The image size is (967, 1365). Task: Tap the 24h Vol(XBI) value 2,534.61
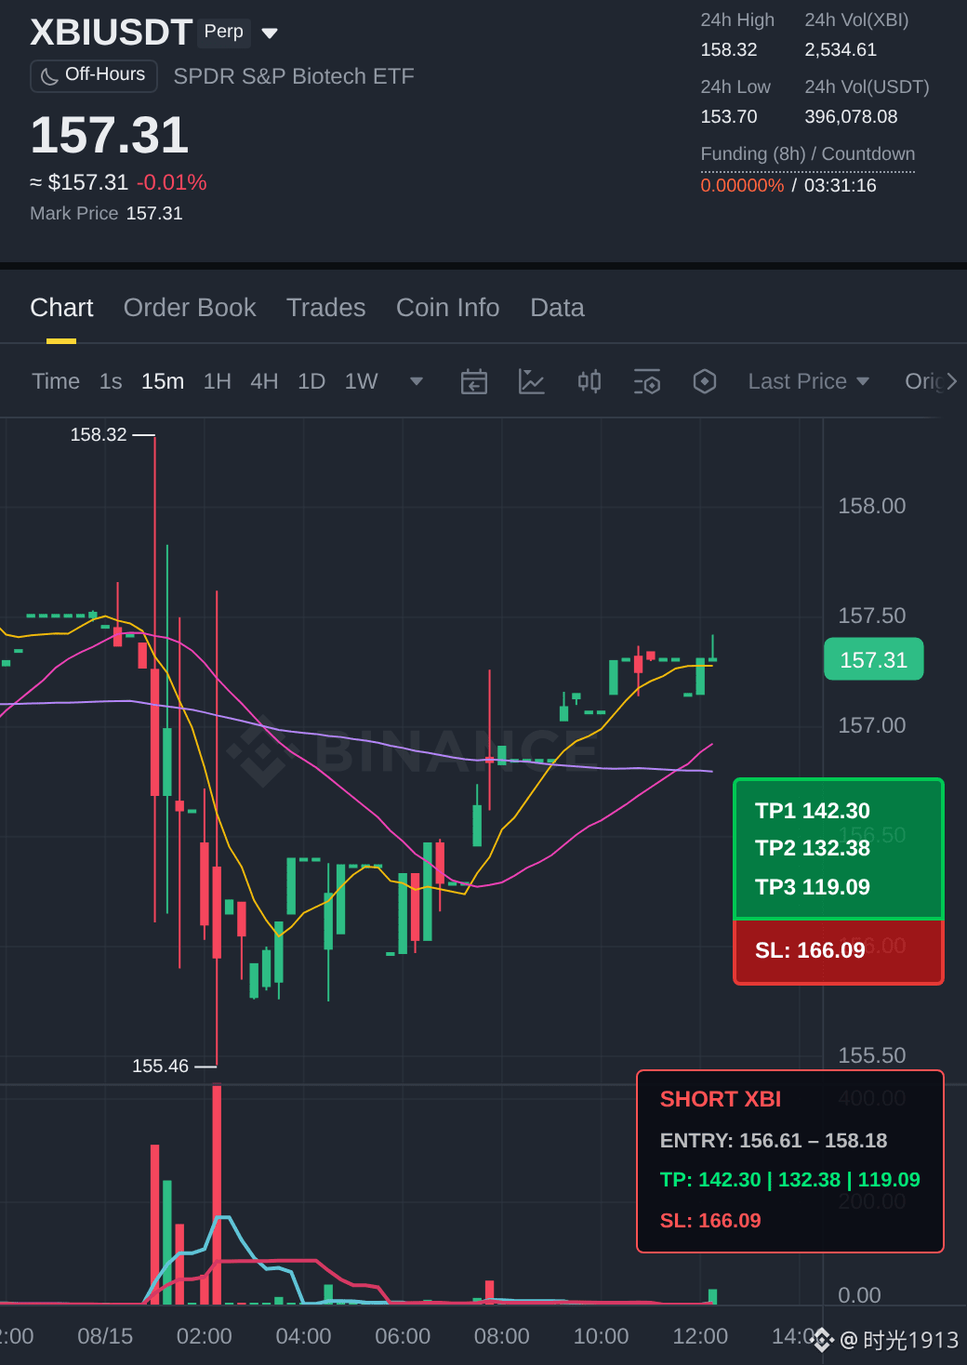841,50
